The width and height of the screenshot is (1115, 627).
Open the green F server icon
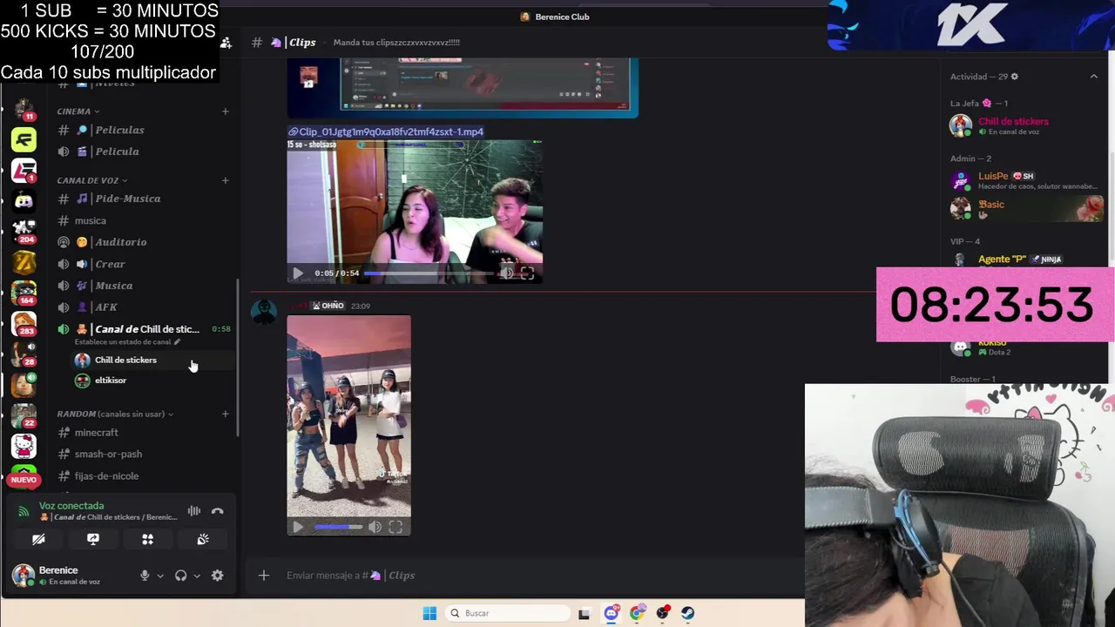point(24,139)
